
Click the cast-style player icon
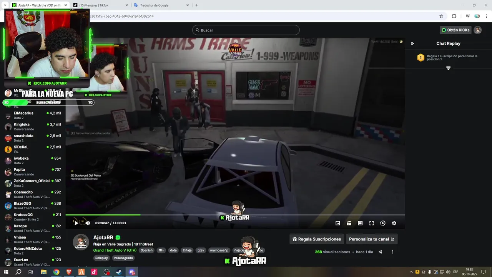tap(349, 223)
